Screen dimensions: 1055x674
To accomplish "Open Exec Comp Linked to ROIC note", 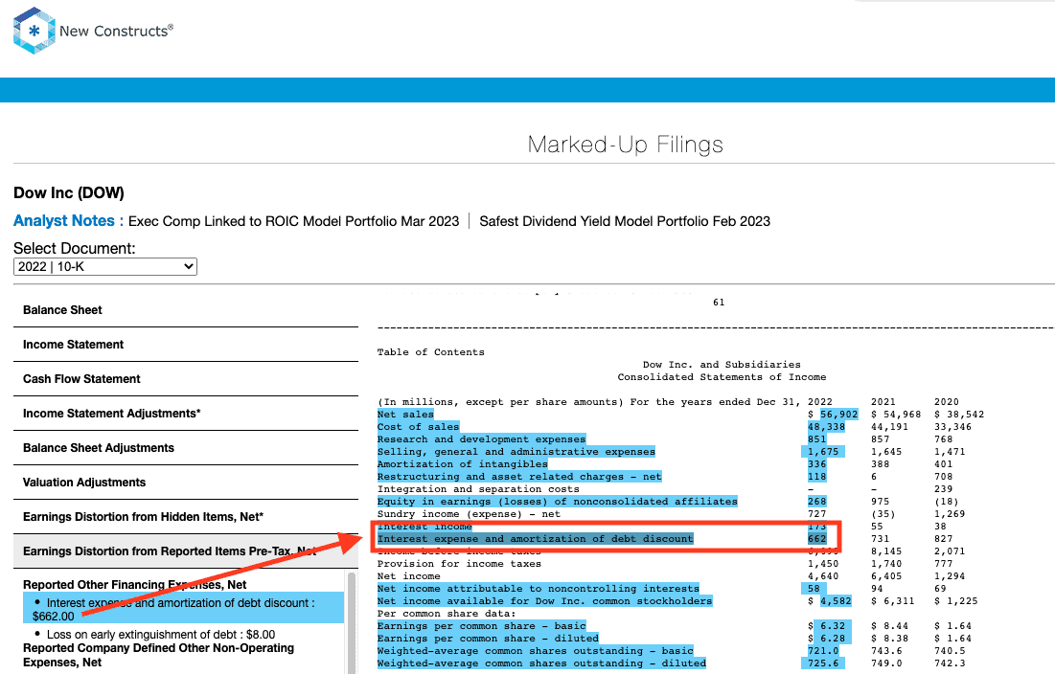I will pyautogui.click(x=293, y=221).
